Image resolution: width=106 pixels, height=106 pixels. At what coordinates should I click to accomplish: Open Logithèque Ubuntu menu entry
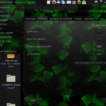point(12,51)
